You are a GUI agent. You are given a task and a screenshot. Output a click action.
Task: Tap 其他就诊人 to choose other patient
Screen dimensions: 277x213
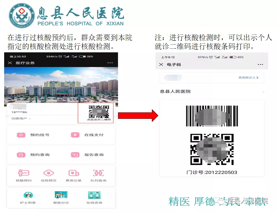click(x=248, y=78)
